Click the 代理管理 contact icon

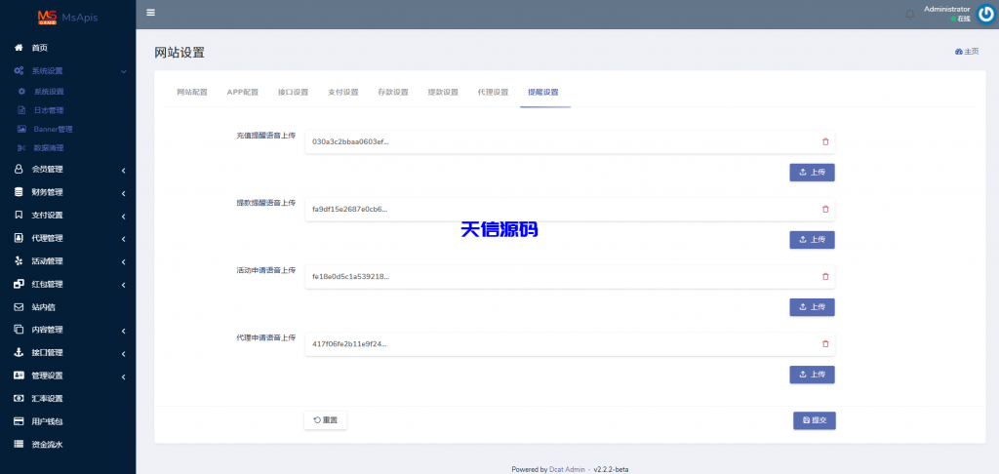tap(19, 238)
